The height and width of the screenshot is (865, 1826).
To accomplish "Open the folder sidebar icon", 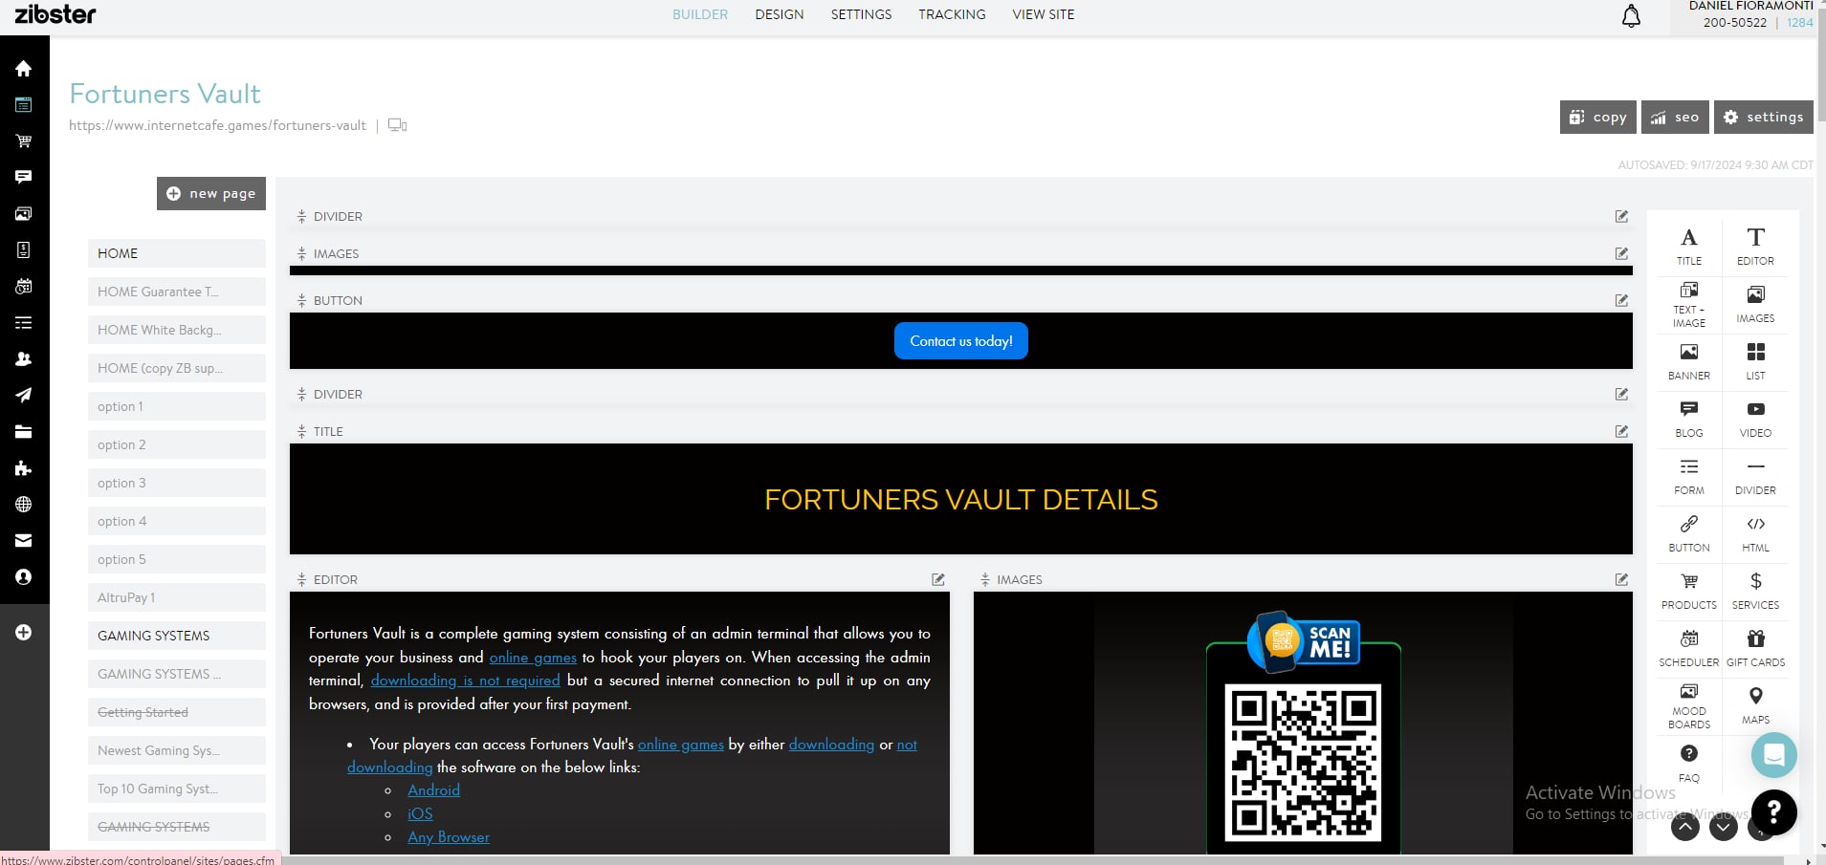I will point(24,432).
